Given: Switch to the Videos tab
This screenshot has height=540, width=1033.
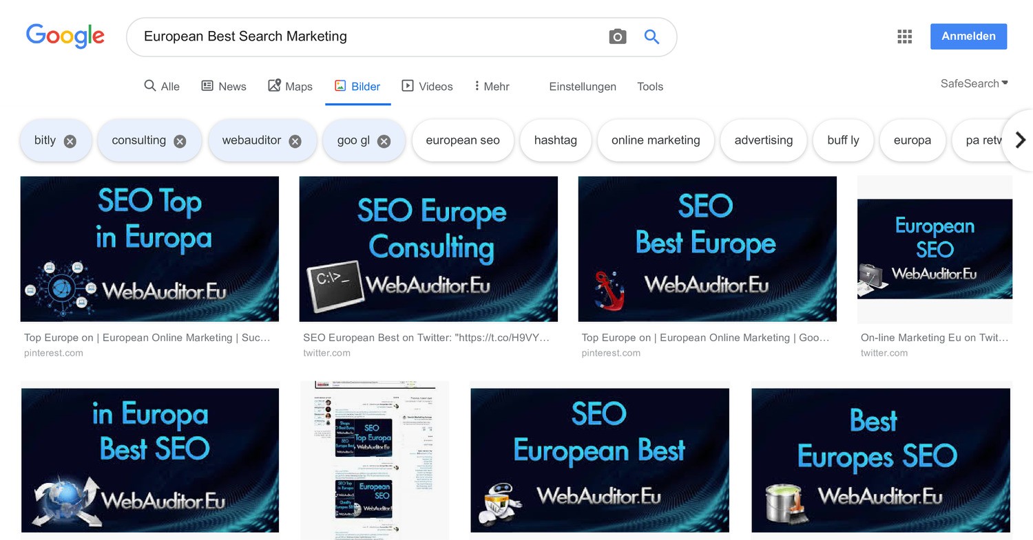Looking at the screenshot, I should 427,86.
